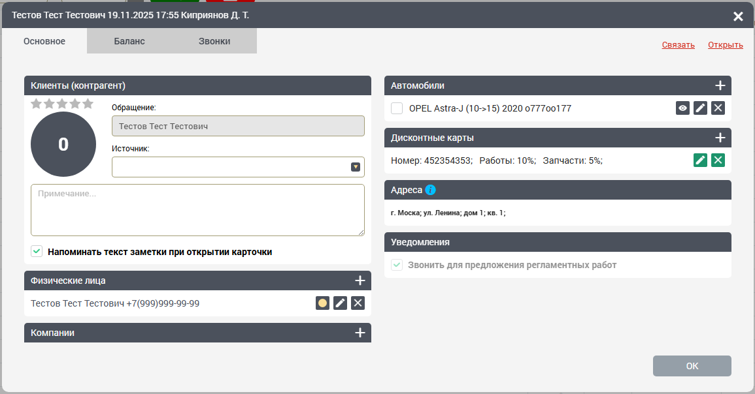The width and height of the screenshot is (755, 394).
Task: Click the Связать link
Action: tap(678, 45)
